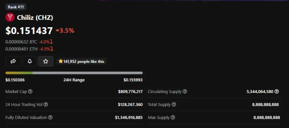Click the red Chiliz logo icon
This screenshot has height=128, width=289.
(x=10, y=18)
